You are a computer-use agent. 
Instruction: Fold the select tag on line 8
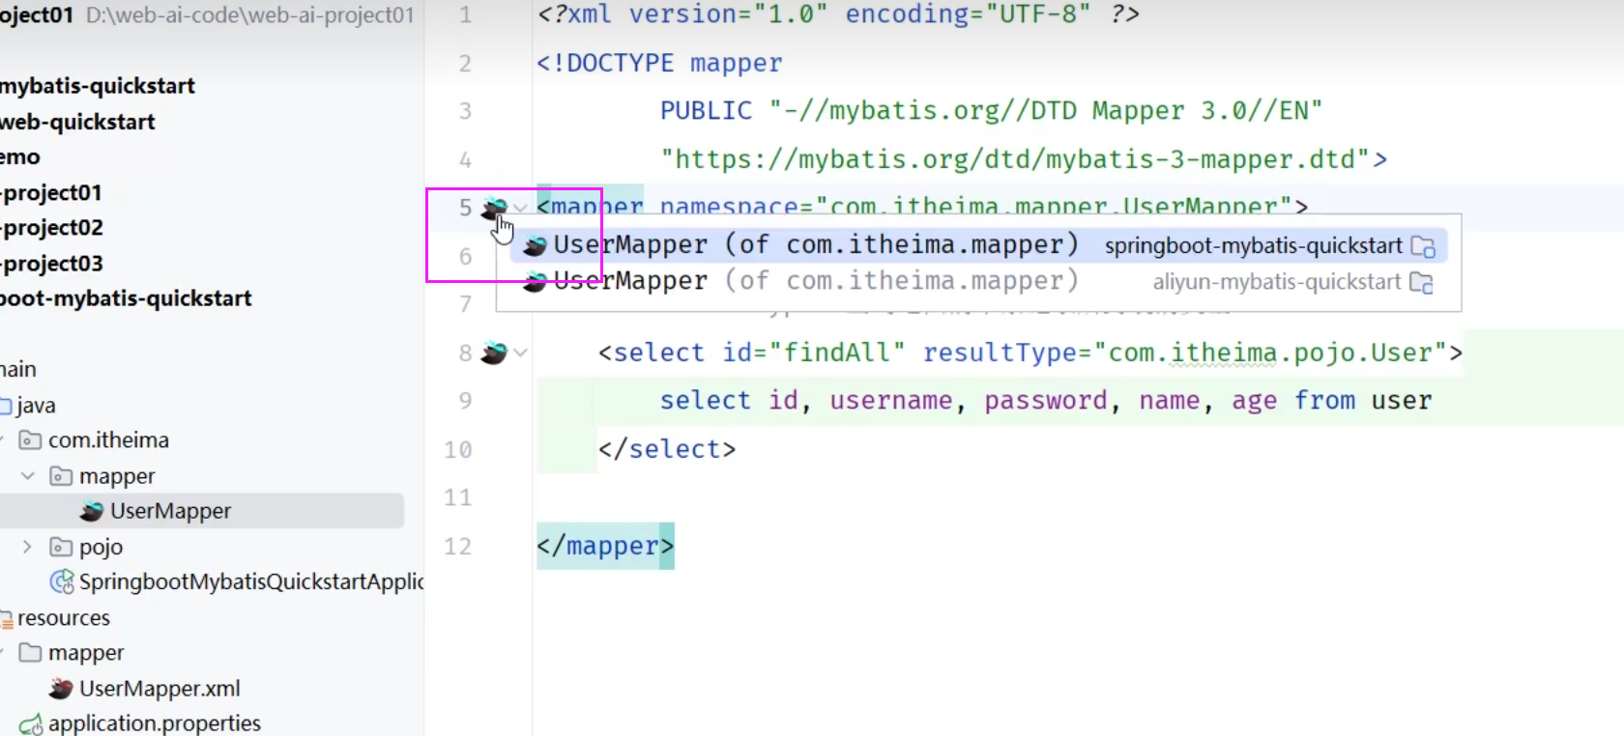(x=520, y=353)
